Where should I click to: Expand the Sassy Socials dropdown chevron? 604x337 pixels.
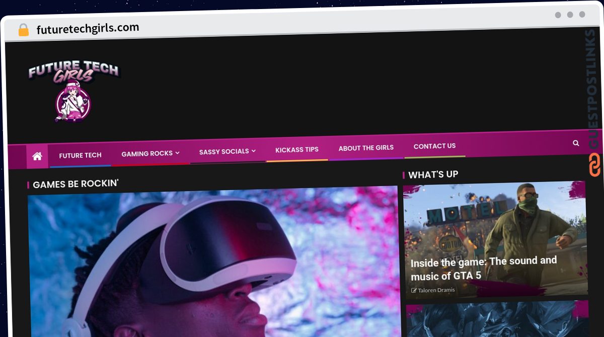[x=254, y=151]
